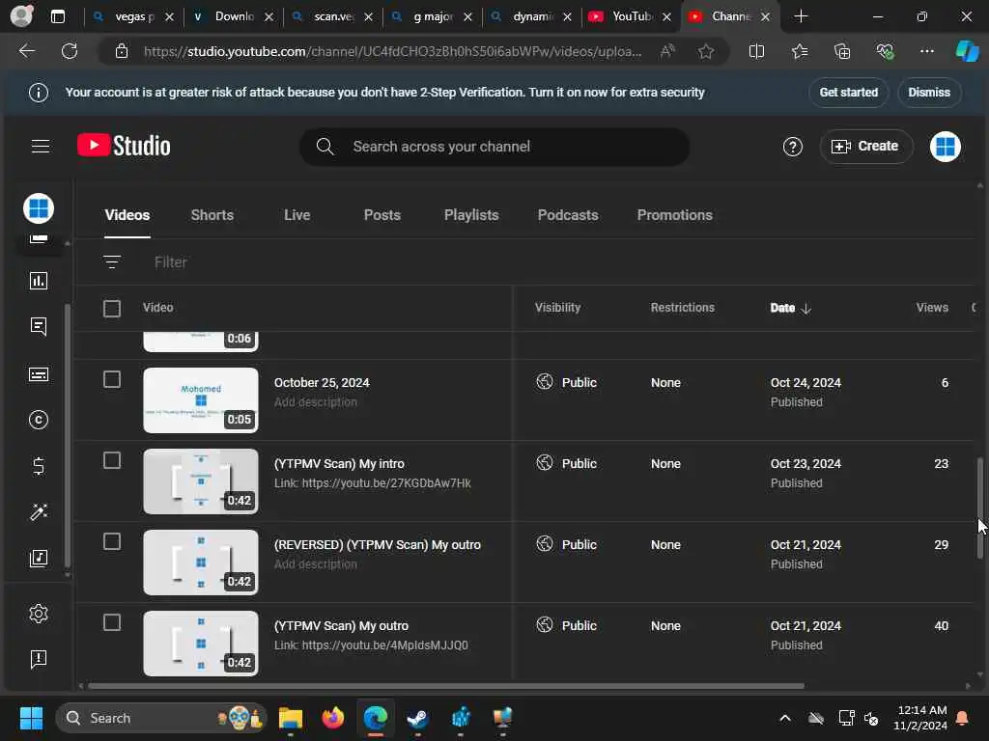Click title (REVERSED) (YTPMV Scan) My outro
Image resolution: width=989 pixels, height=741 pixels.
378,545
